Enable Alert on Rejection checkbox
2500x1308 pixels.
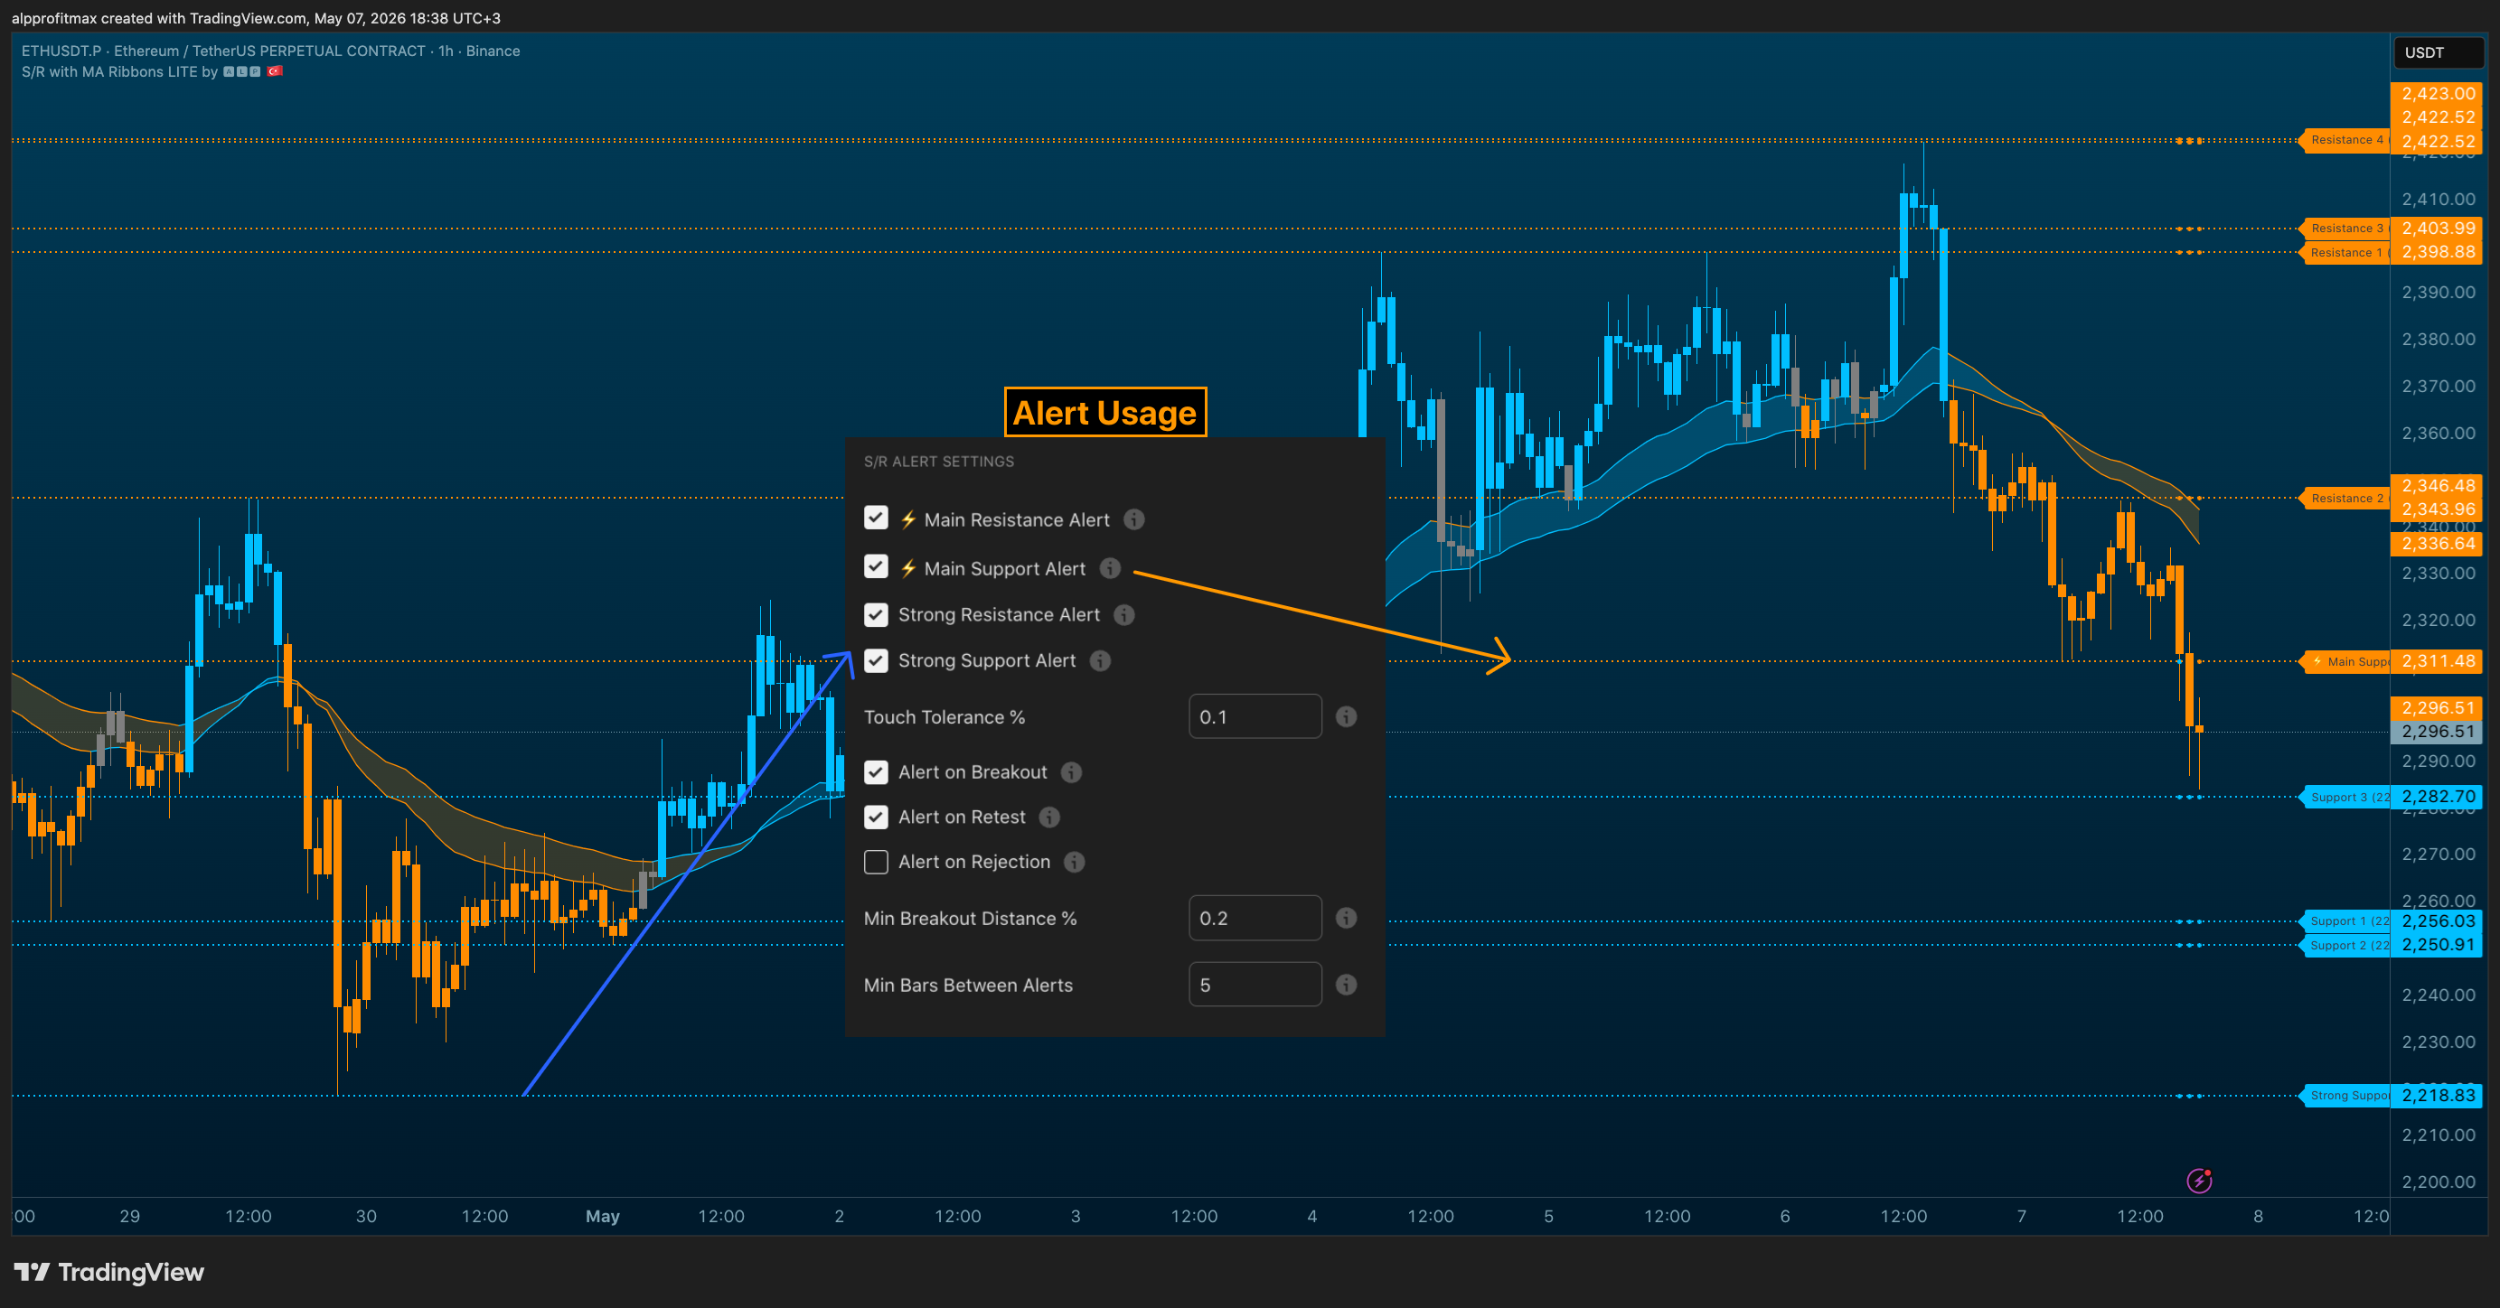click(x=876, y=862)
